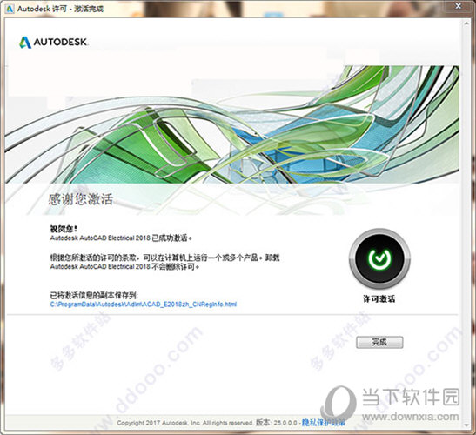Open the 隐私保护政策 privacy policy link
The width and height of the screenshot is (476, 435).
324,423
